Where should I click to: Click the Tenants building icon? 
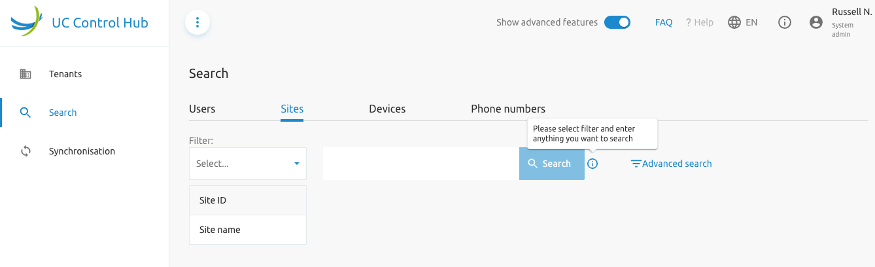pyautogui.click(x=26, y=74)
